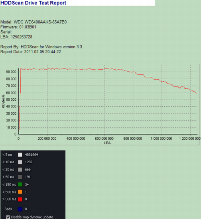Image resolution: width=201 pixels, height=219 pixels.
Task: Click the 1 200 000 000 x-axis label
Action: coord(190,139)
